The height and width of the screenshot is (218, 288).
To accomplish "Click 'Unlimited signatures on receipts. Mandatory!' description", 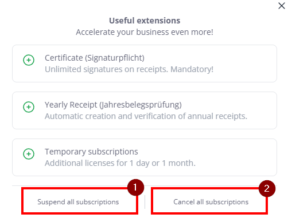I will (129, 69).
